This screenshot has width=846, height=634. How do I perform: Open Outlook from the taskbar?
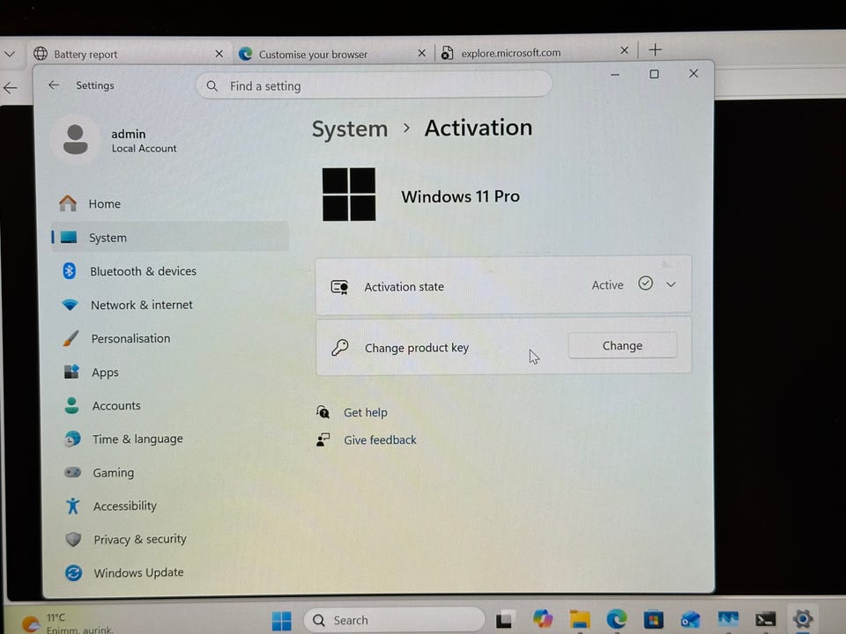690,619
